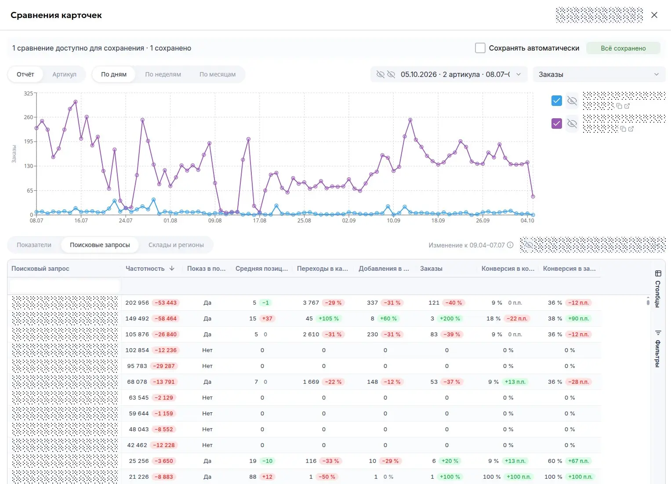Select the frequency value 202 956
The width and height of the screenshot is (671, 484).
pos(137,303)
